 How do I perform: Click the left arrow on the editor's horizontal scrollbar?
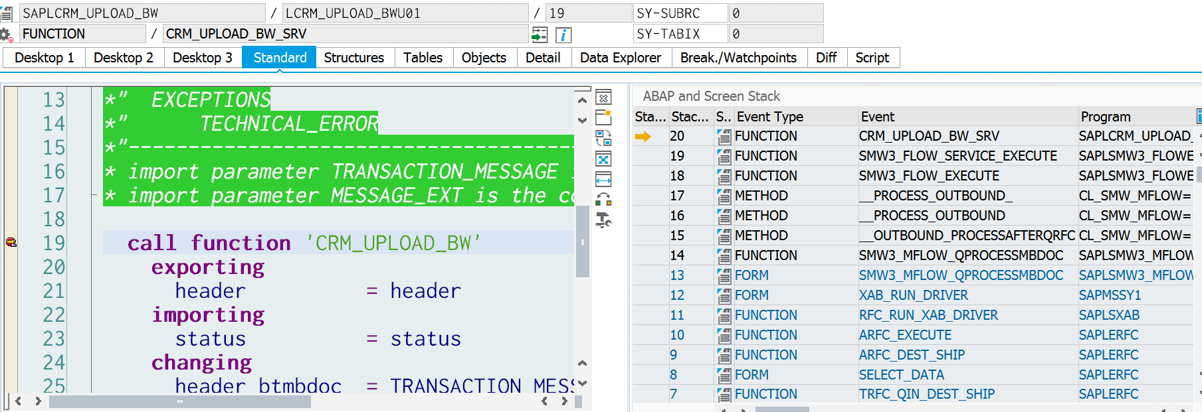18,401
